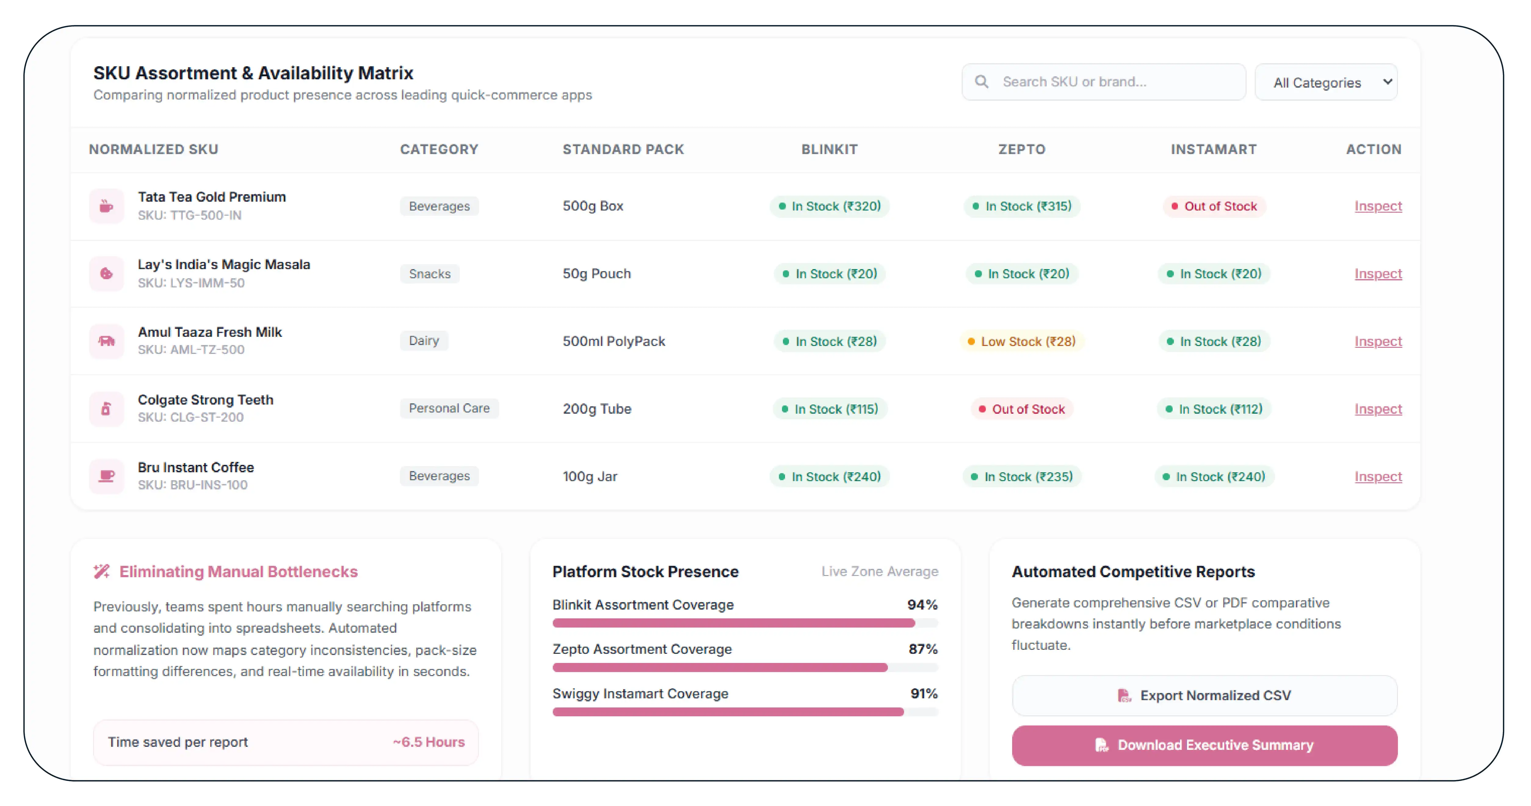Click the 500ml PolyPack pack size cell

tap(614, 341)
